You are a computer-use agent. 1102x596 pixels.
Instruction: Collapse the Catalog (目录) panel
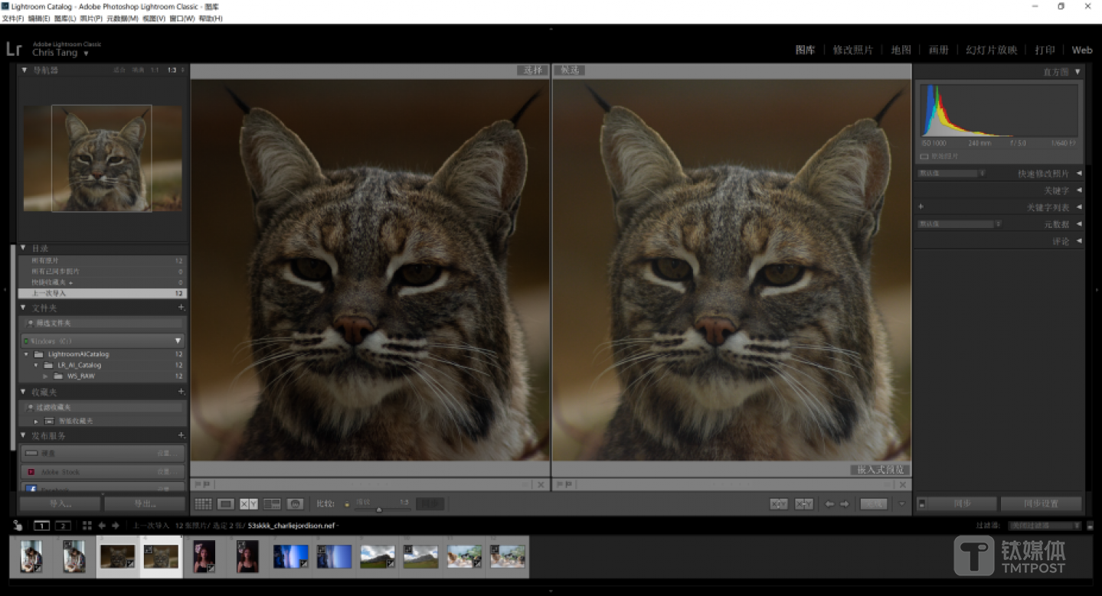(x=25, y=248)
